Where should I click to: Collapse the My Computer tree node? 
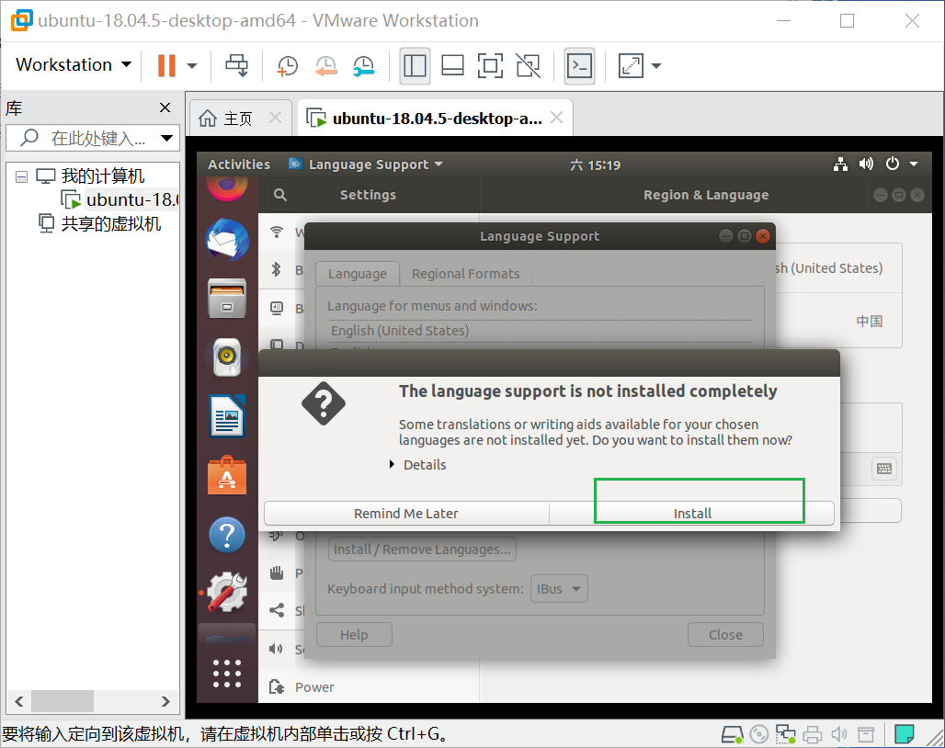(22, 176)
